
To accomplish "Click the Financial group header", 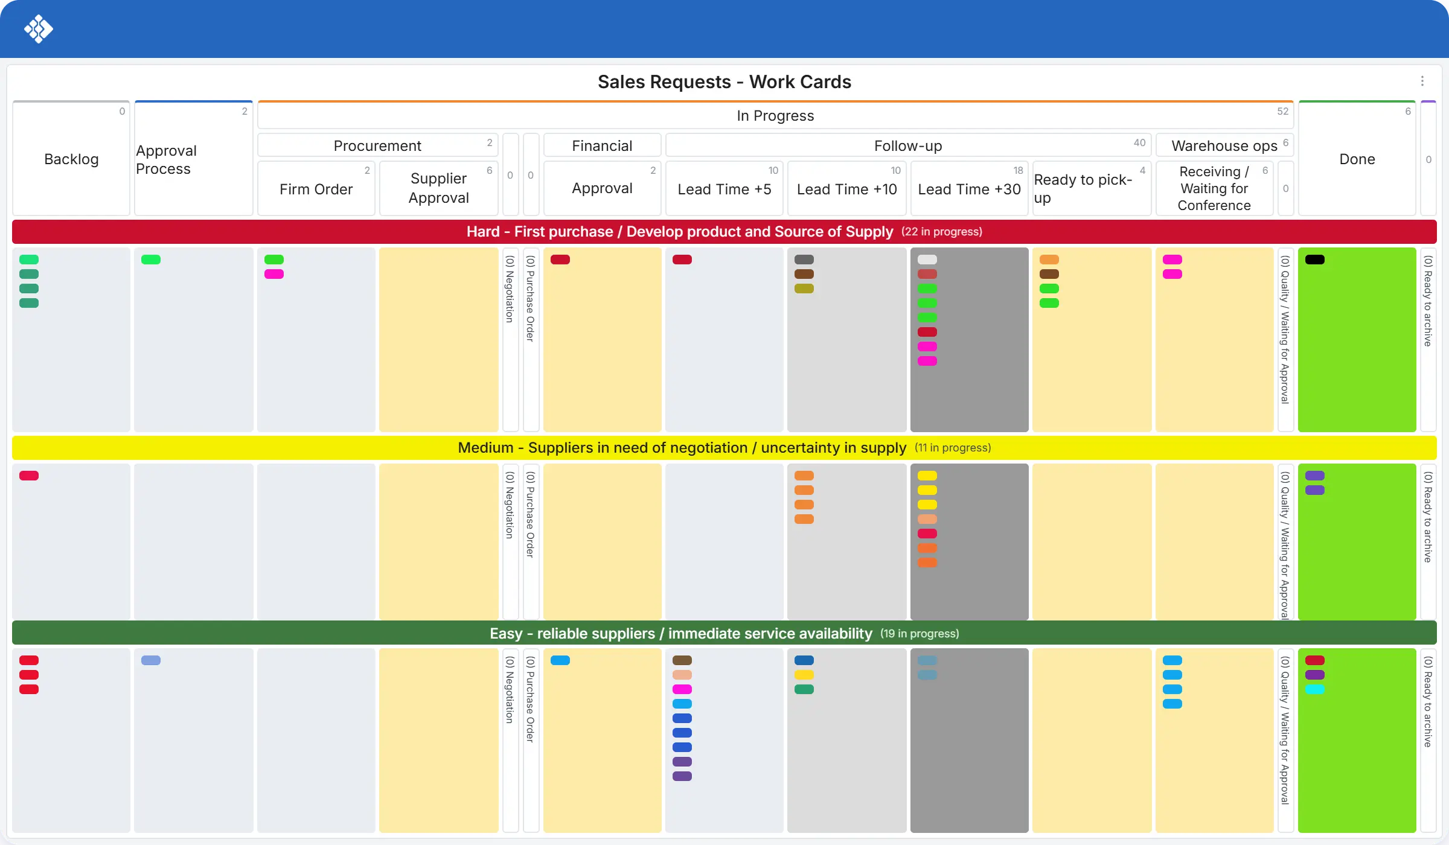I will [603, 145].
